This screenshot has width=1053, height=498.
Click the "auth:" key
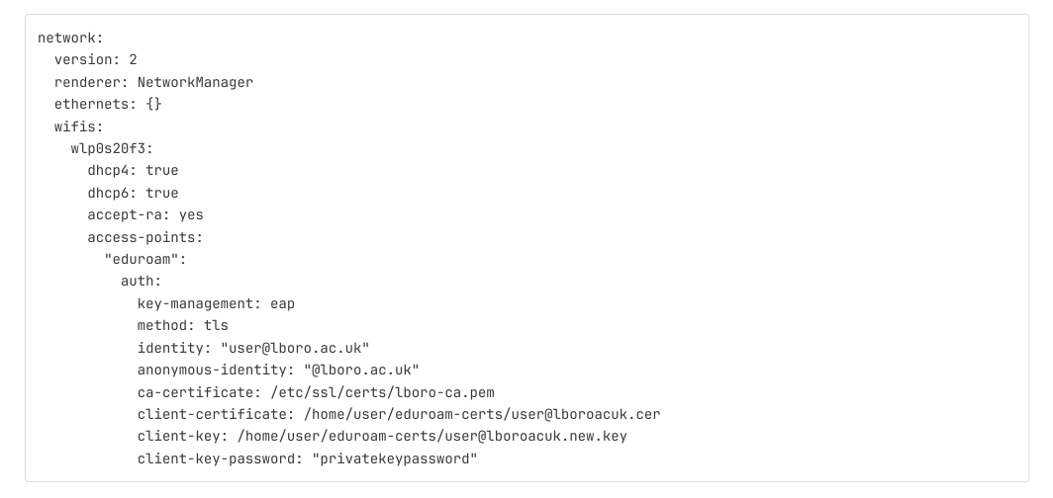click(x=142, y=282)
